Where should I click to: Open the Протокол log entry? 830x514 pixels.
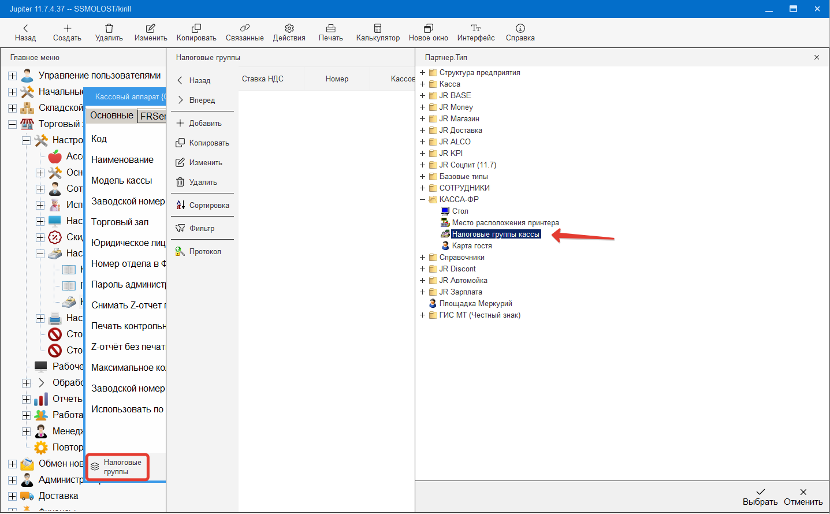[x=198, y=251]
